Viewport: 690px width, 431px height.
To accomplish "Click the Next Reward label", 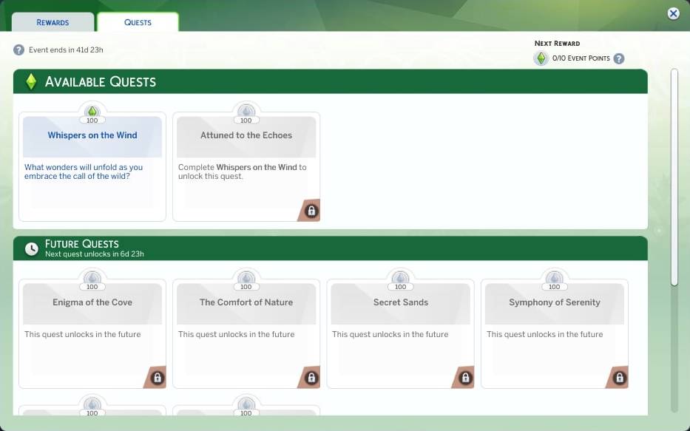I will [557, 43].
